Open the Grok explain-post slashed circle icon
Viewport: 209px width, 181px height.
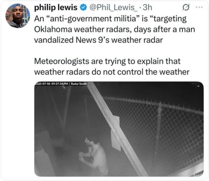(186, 8)
